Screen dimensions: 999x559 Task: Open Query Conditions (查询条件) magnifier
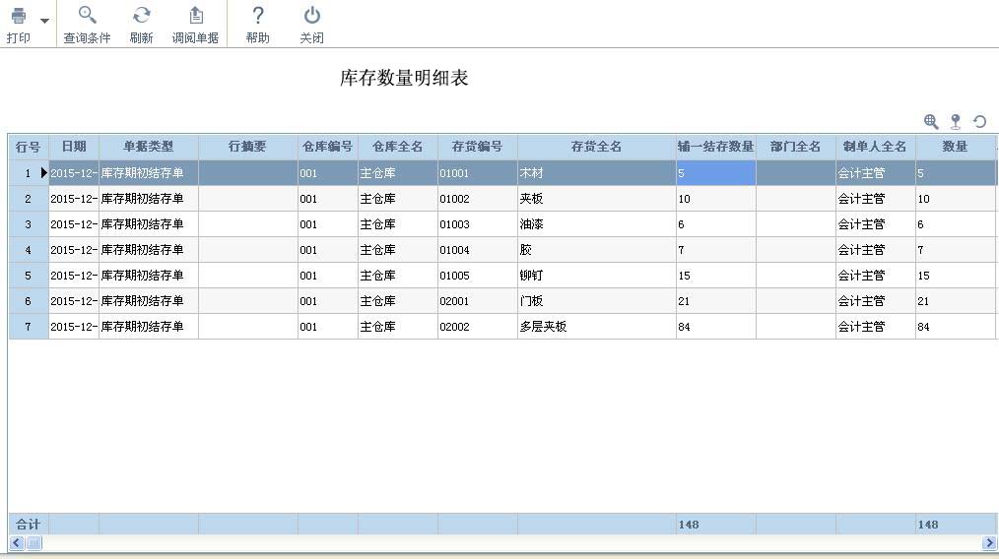coord(87,17)
